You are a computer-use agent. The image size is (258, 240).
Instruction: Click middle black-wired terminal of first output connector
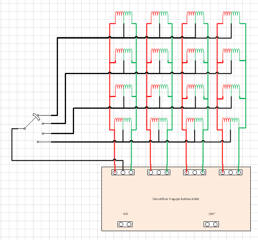(x=123, y=172)
